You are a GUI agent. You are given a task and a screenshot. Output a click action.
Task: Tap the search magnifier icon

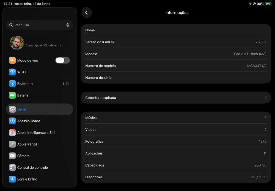[11, 25]
